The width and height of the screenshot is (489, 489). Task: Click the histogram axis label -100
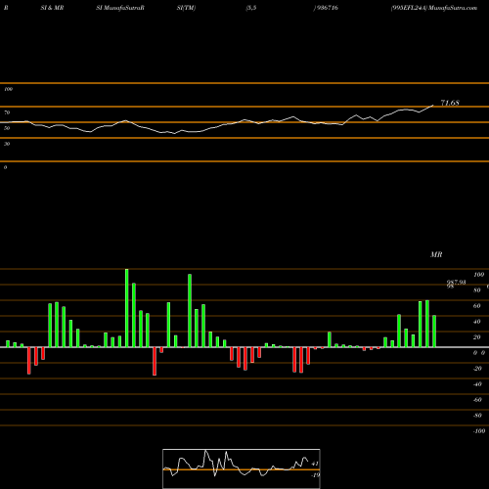(x=479, y=431)
